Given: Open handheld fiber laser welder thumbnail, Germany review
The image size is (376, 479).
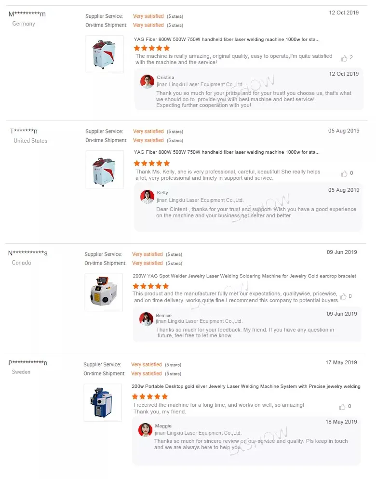Looking at the screenshot, I should 104,54.
